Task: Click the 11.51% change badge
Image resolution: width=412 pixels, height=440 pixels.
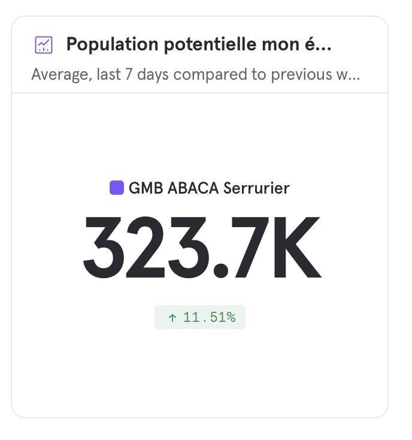Action: click(200, 317)
